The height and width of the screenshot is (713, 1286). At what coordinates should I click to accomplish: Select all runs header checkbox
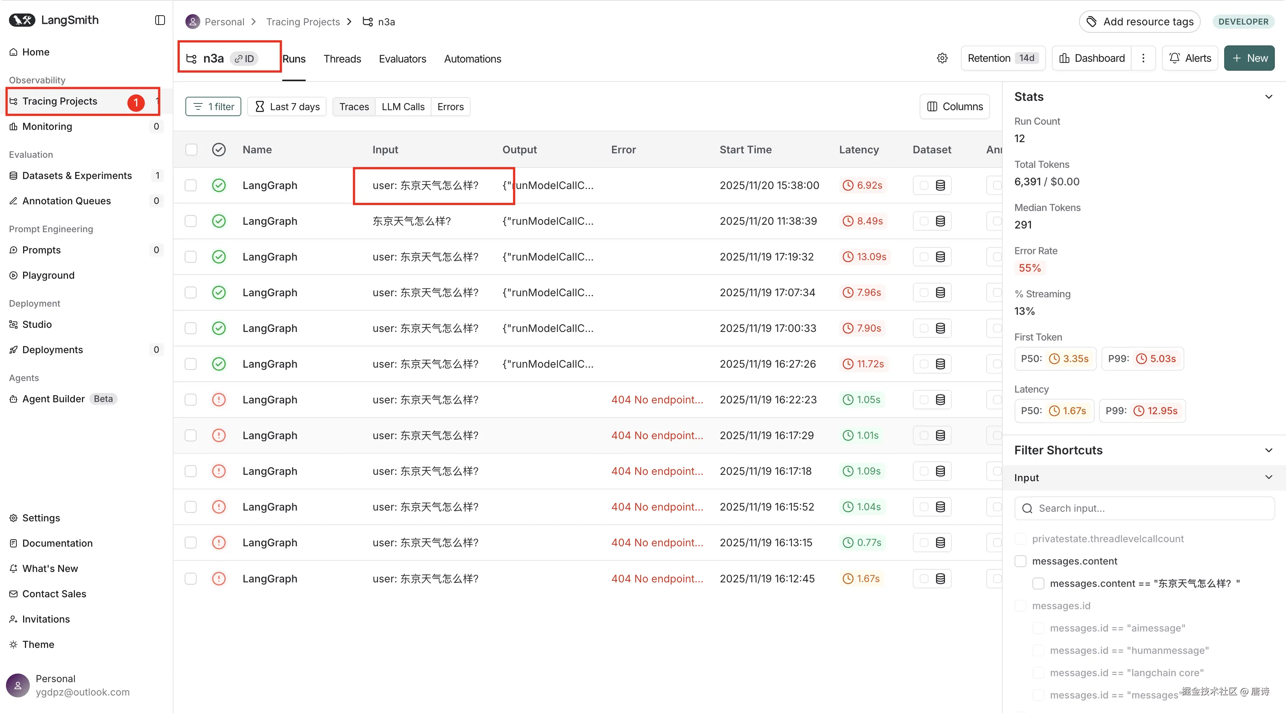(191, 150)
